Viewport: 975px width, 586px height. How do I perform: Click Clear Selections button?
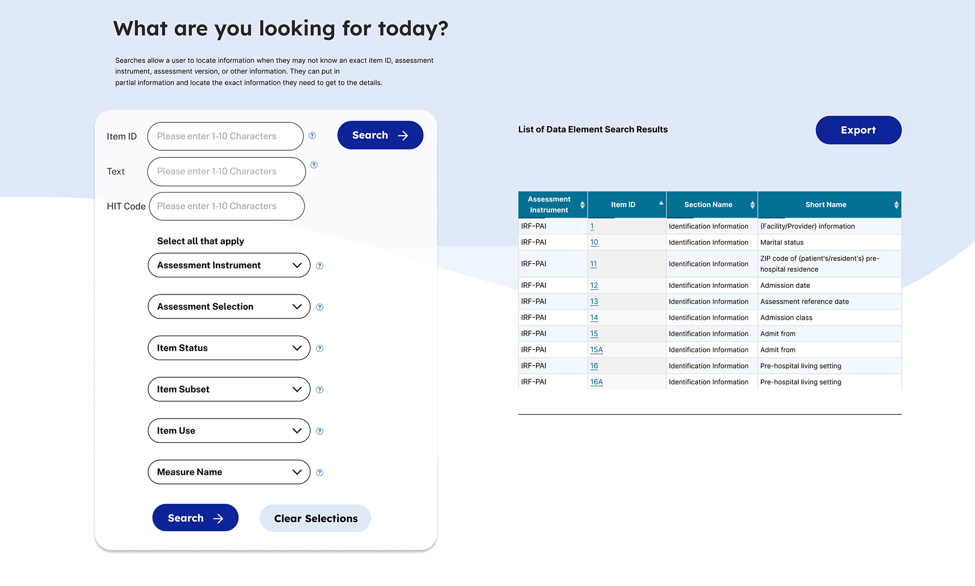point(315,518)
